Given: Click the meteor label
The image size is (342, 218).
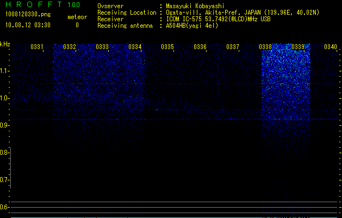Looking at the screenshot, I should click(x=77, y=17).
